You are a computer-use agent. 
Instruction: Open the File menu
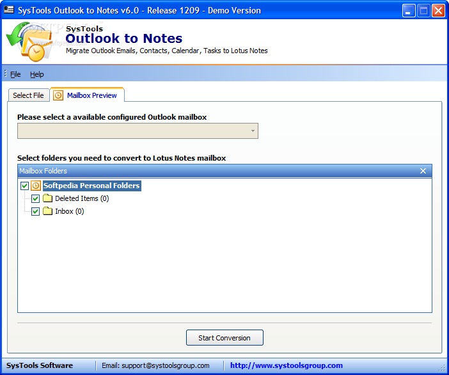tap(15, 74)
